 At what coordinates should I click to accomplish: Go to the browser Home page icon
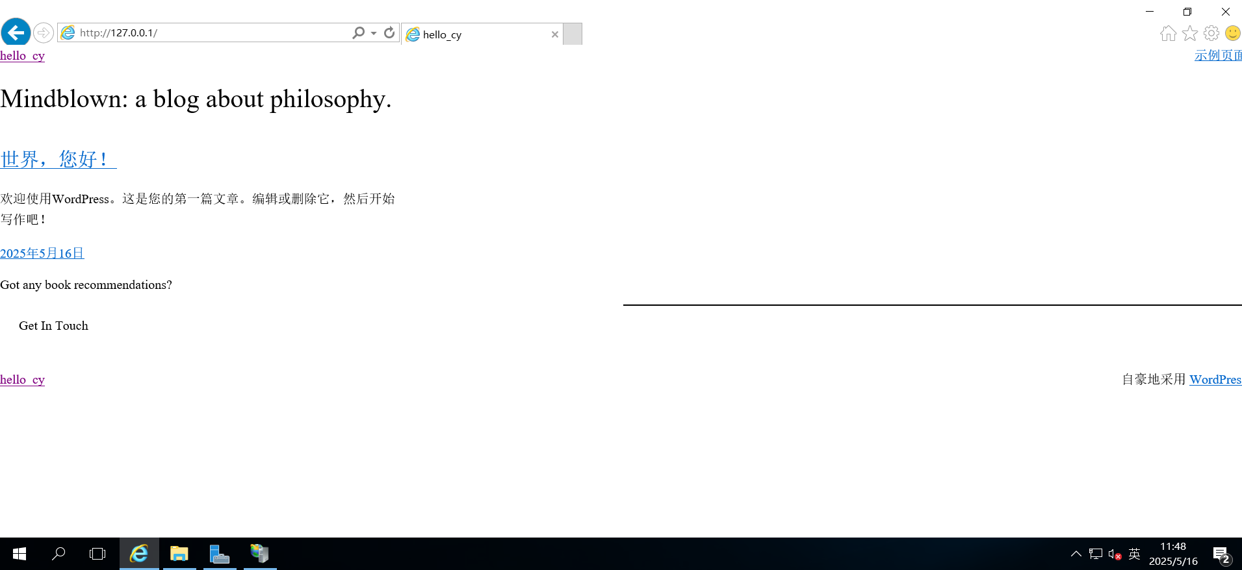click(x=1168, y=33)
